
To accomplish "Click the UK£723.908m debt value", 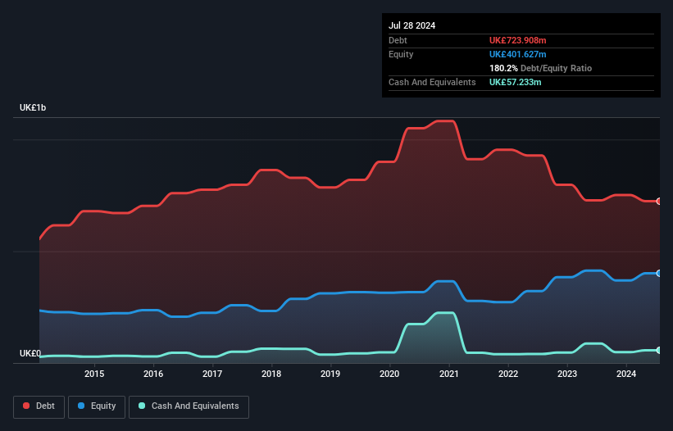I will 517,40.
